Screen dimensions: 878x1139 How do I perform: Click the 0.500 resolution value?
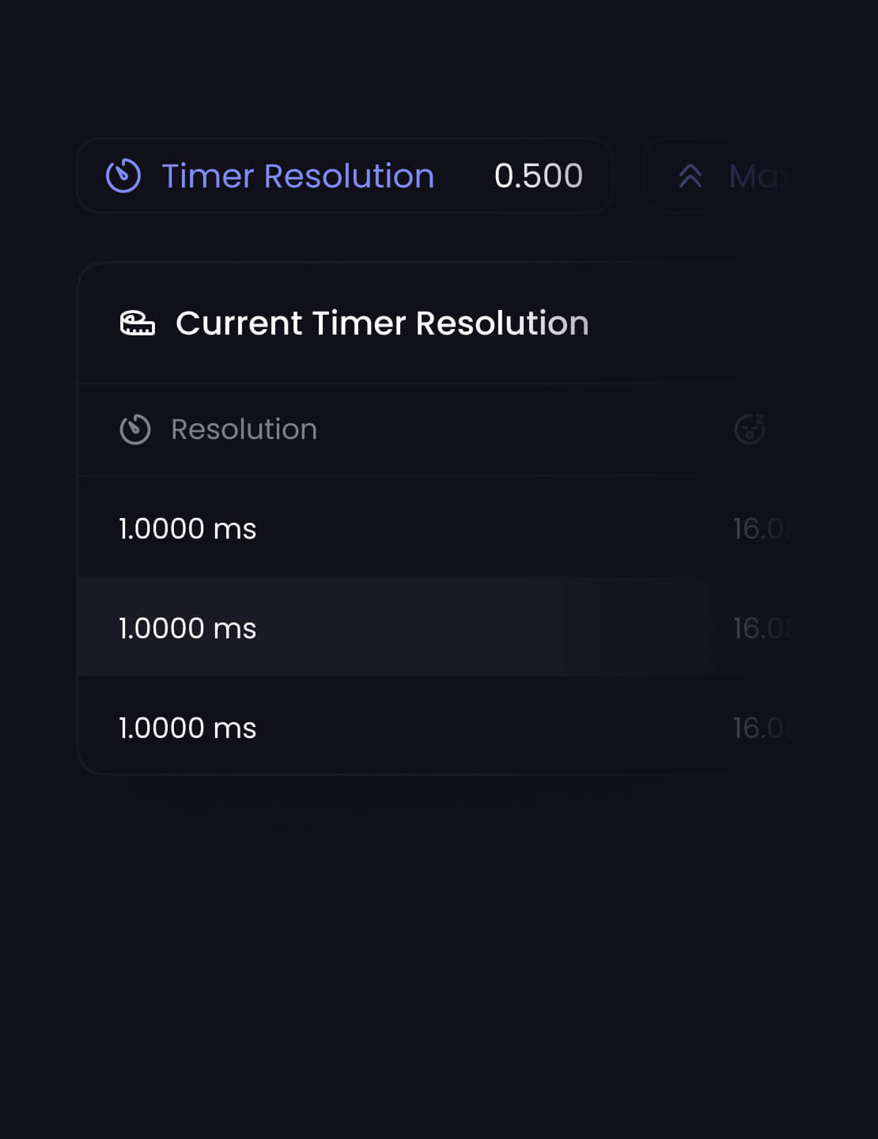click(x=537, y=176)
